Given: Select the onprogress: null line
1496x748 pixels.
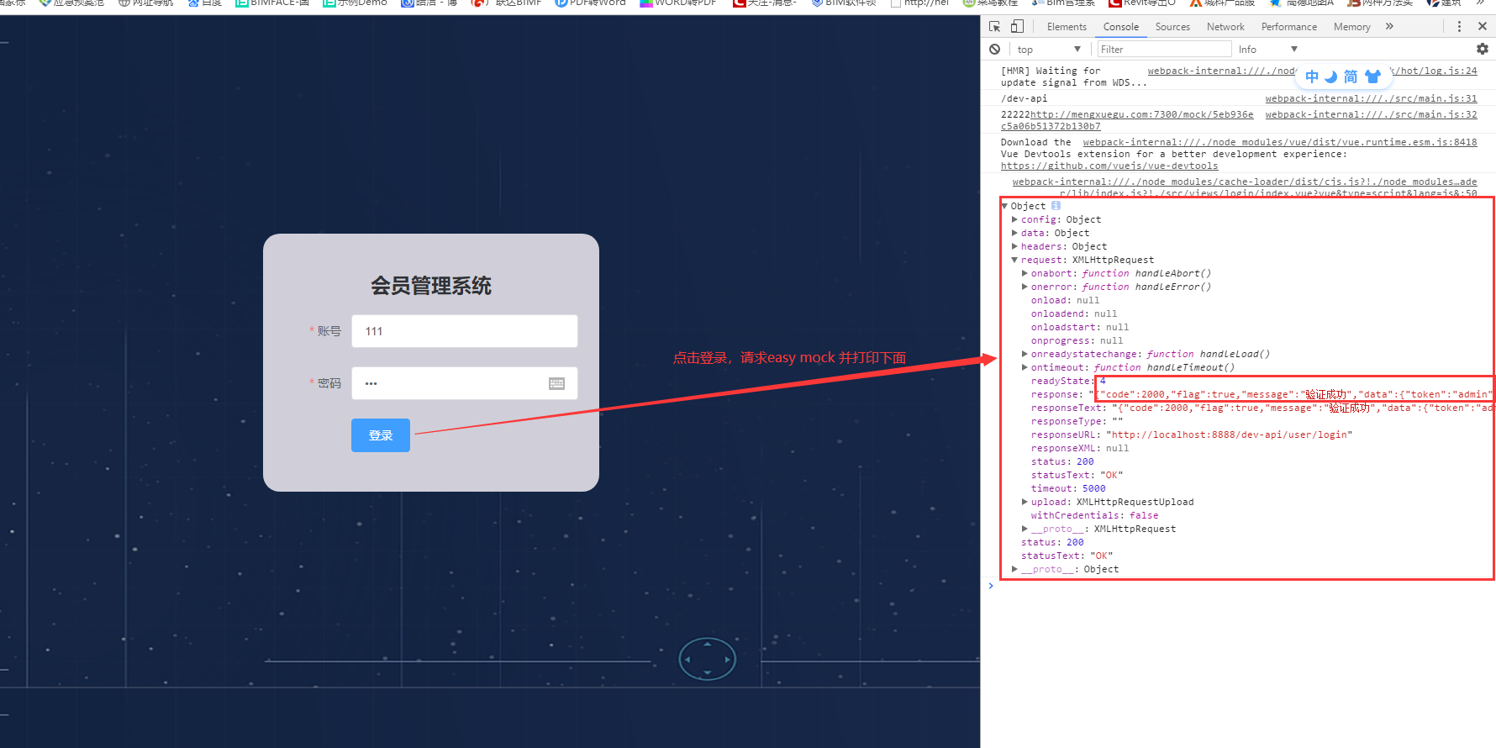Looking at the screenshot, I should [x=1077, y=340].
